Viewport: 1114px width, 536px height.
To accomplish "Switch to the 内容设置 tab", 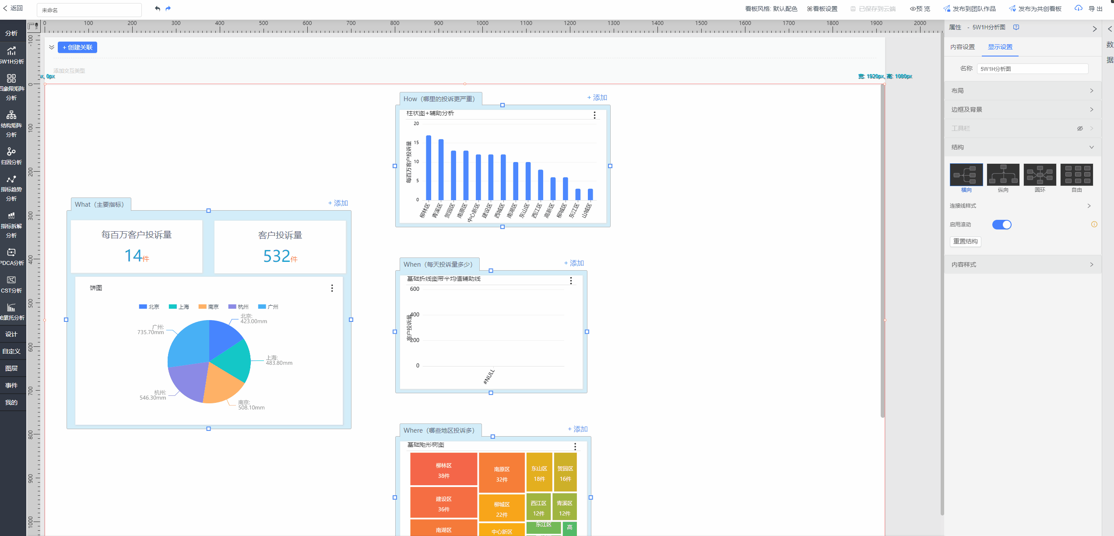I will point(962,47).
